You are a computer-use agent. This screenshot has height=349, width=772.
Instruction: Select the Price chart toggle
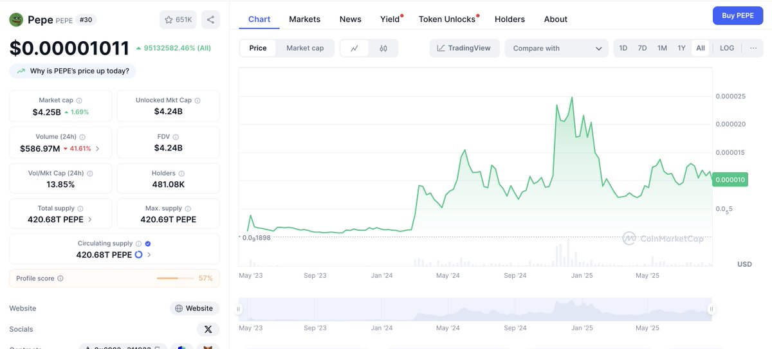[258, 48]
